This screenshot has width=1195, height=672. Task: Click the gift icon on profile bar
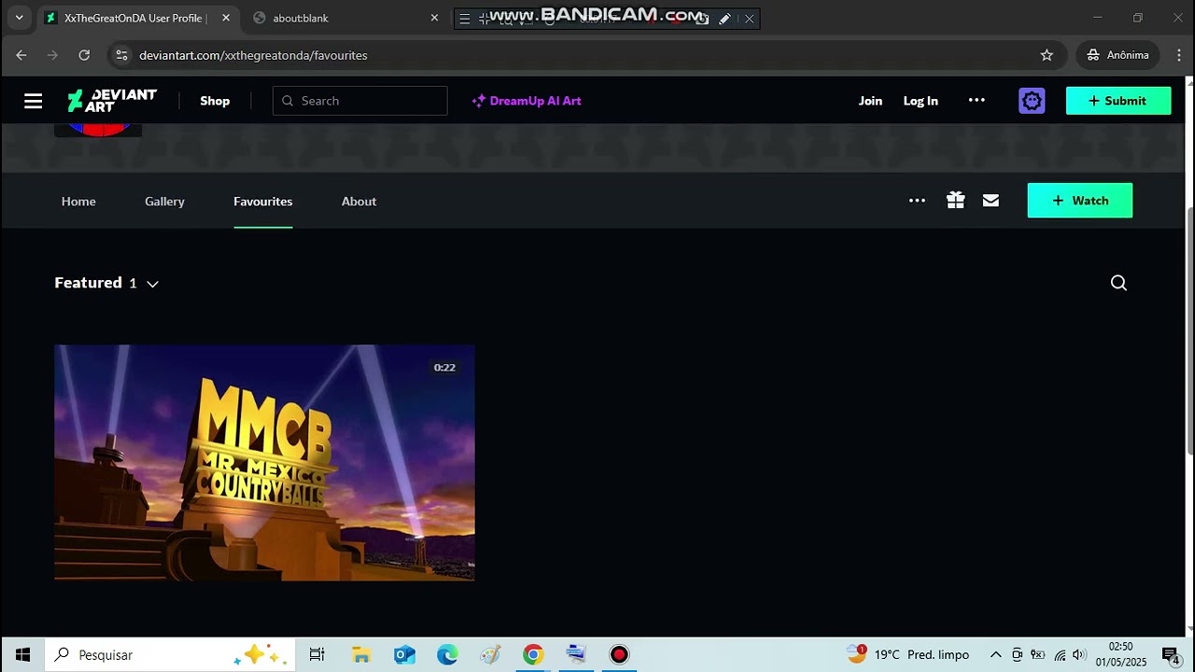tap(955, 201)
